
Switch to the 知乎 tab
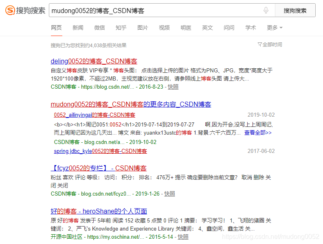click(121, 28)
